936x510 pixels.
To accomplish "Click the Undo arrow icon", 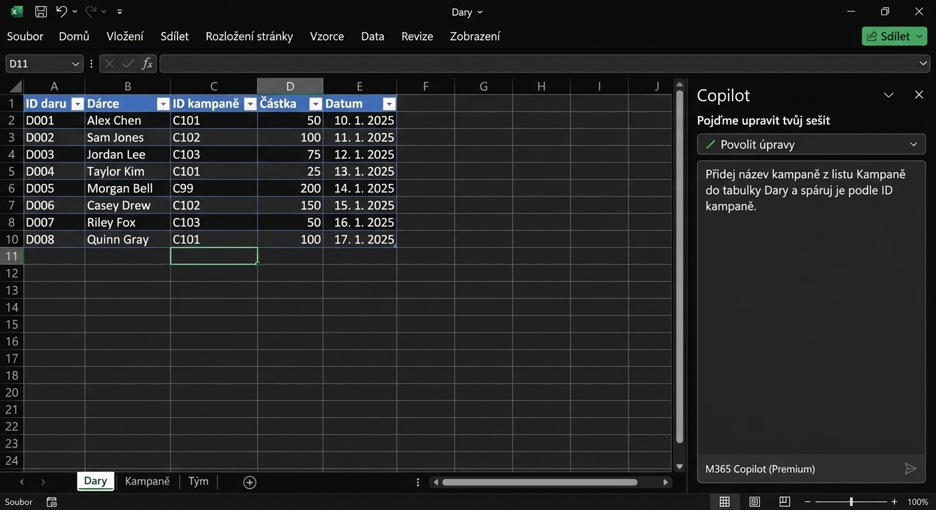I will [61, 11].
